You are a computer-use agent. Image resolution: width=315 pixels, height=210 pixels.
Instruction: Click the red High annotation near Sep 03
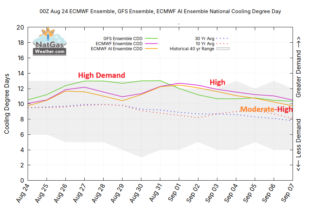[217, 82]
